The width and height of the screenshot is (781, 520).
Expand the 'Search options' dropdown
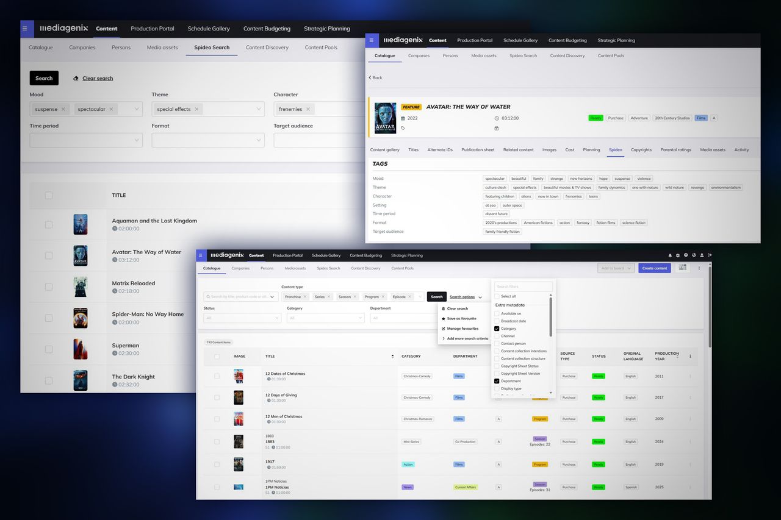pyautogui.click(x=466, y=297)
